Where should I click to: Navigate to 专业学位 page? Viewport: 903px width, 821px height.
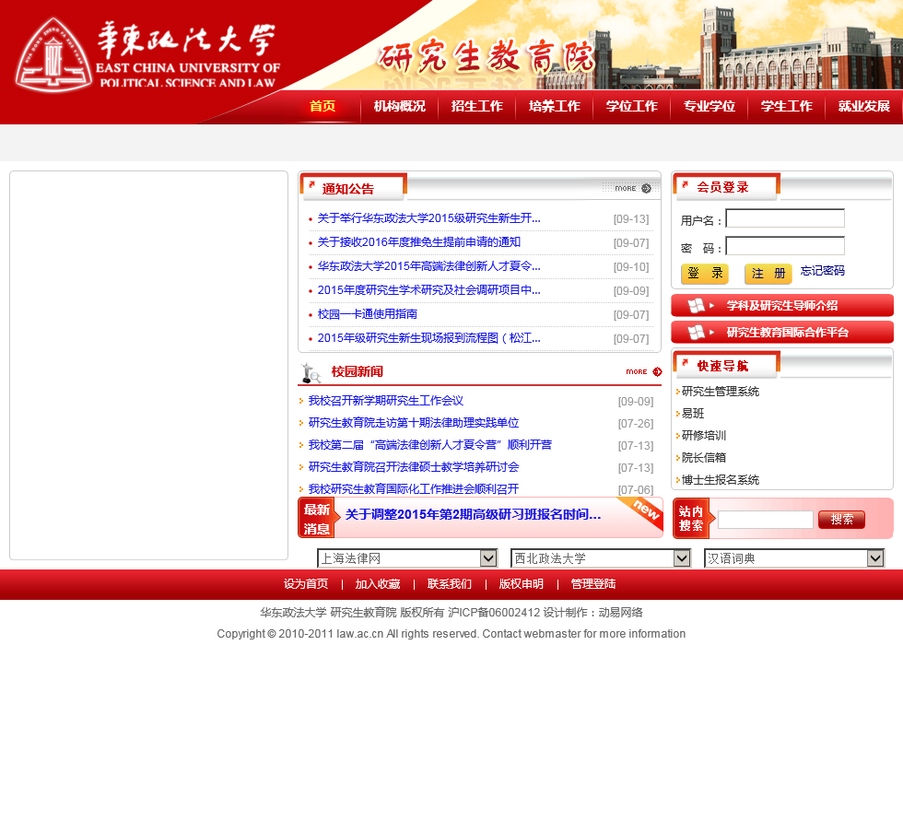tap(709, 106)
